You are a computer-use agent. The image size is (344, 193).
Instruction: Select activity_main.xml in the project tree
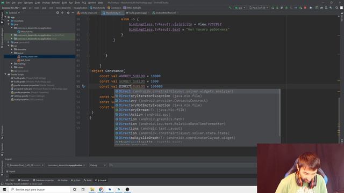pyautogui.click(x=28, y=57)
